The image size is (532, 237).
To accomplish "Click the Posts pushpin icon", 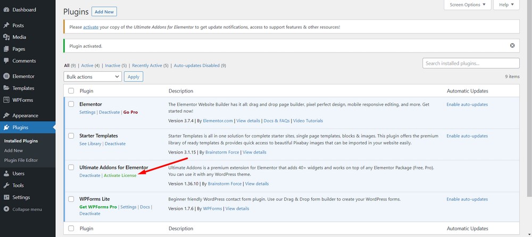I will pos(6,26).
